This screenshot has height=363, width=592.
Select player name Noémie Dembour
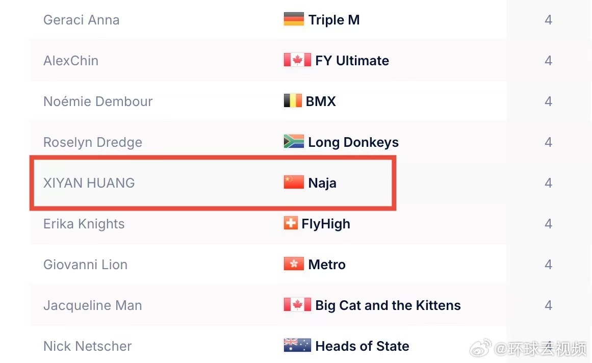point(98,101)
